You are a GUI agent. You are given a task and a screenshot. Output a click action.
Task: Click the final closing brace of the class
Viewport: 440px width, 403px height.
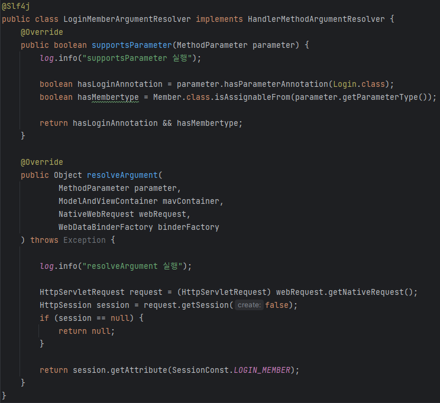[4, 396]
